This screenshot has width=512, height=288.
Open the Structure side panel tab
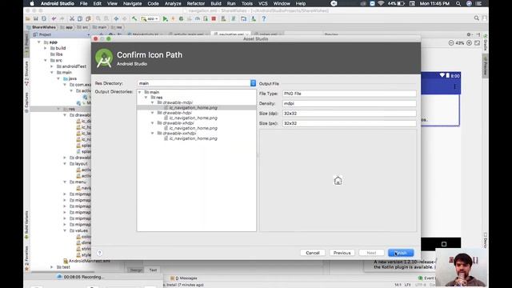click(26, 74)
